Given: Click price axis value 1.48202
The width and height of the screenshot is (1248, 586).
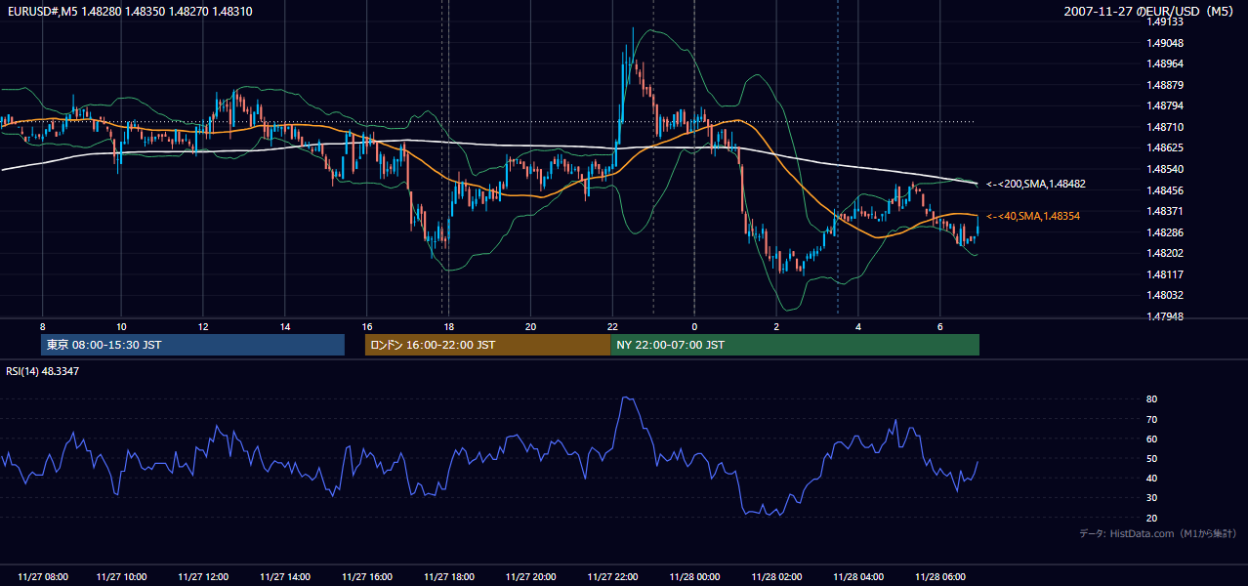Looking at the screenshot, I should tap(1166, 253).
